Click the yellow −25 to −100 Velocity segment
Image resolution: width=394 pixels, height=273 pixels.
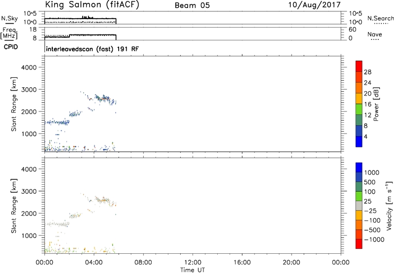click(359, 215)
